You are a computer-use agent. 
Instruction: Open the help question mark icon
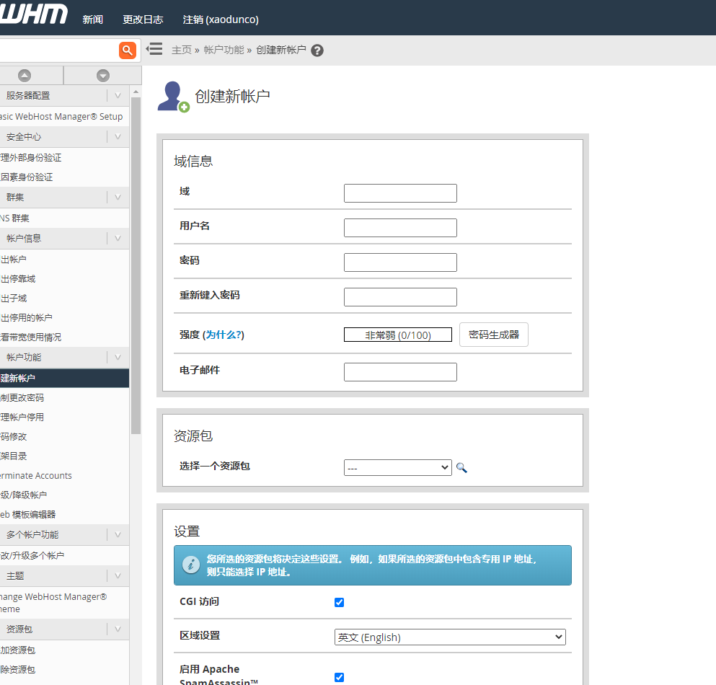[317, 50]
